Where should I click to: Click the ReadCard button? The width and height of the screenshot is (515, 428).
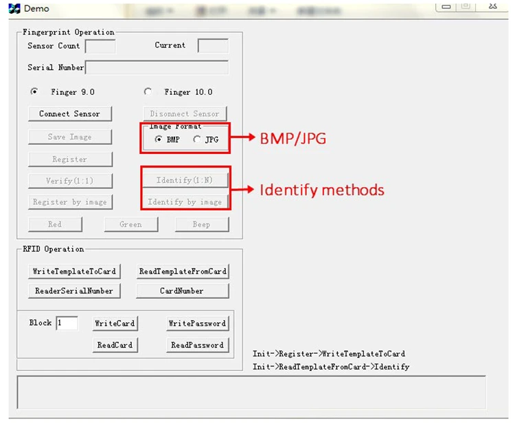(115, 345)
